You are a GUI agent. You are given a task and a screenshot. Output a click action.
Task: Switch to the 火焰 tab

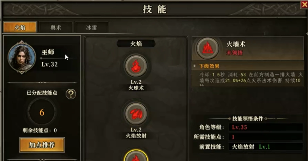click(x=20, y=27)
